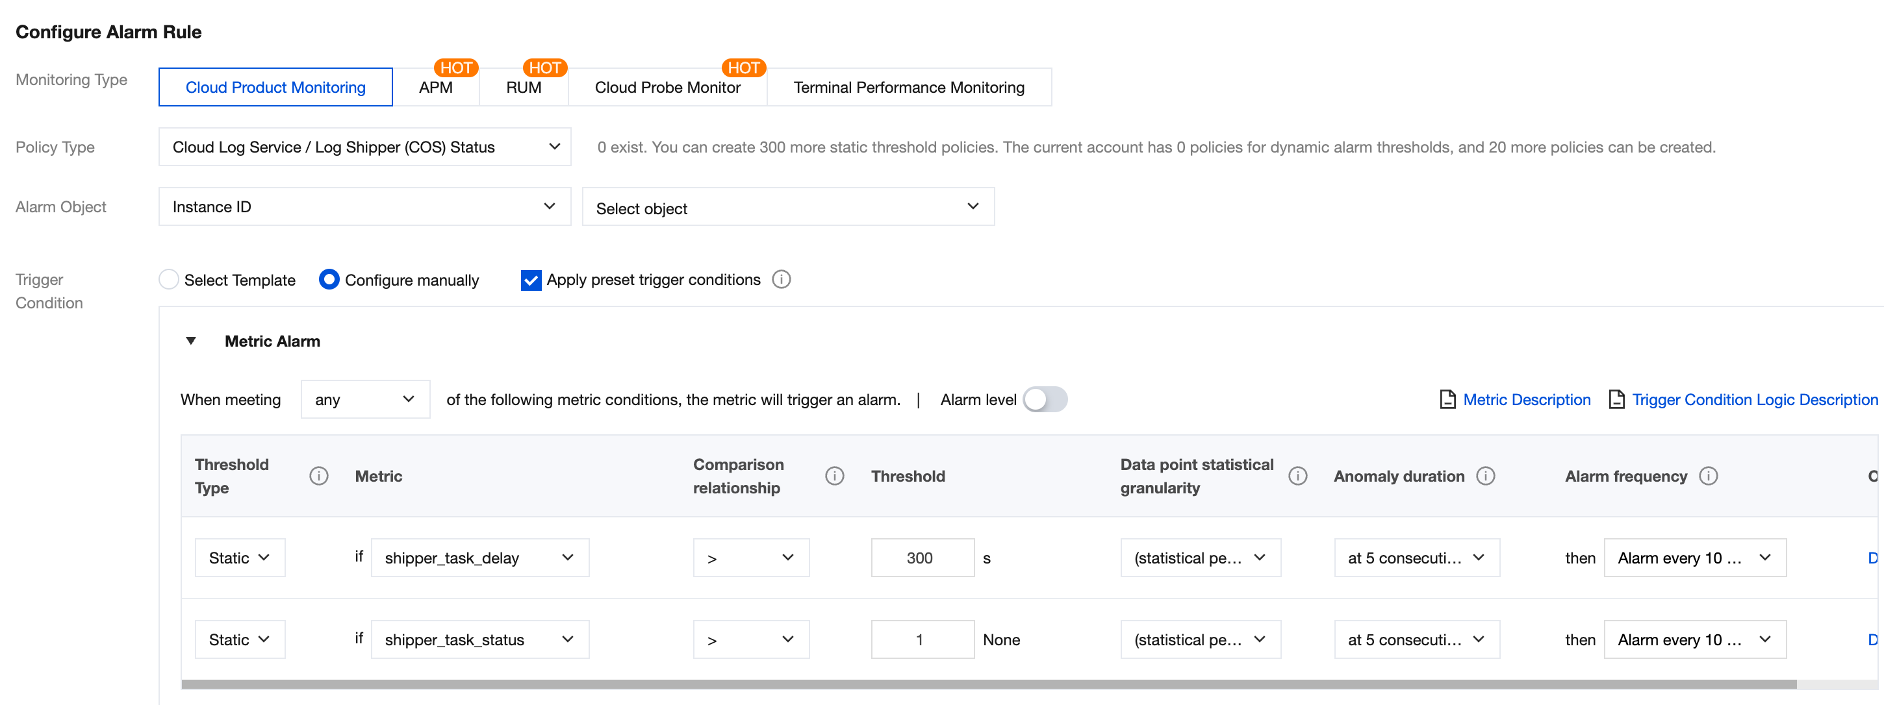Image resolution: width=1884 pixels, height=705 pixels.
Task: Switch to Cloud Probe Monitor tab
Action: click(x=667, y=87)
